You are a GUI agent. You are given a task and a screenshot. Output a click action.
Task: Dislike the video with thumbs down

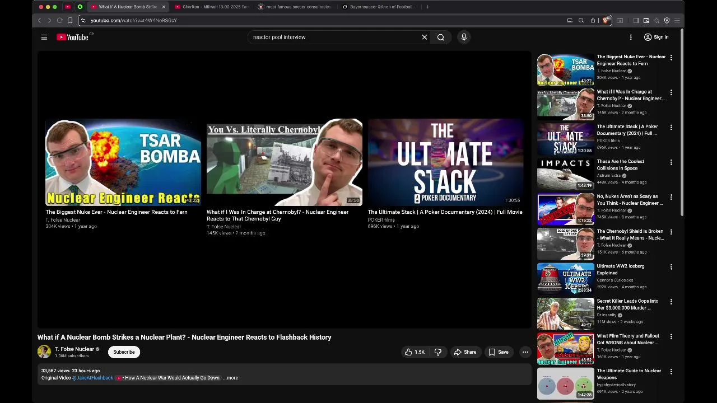438,352
